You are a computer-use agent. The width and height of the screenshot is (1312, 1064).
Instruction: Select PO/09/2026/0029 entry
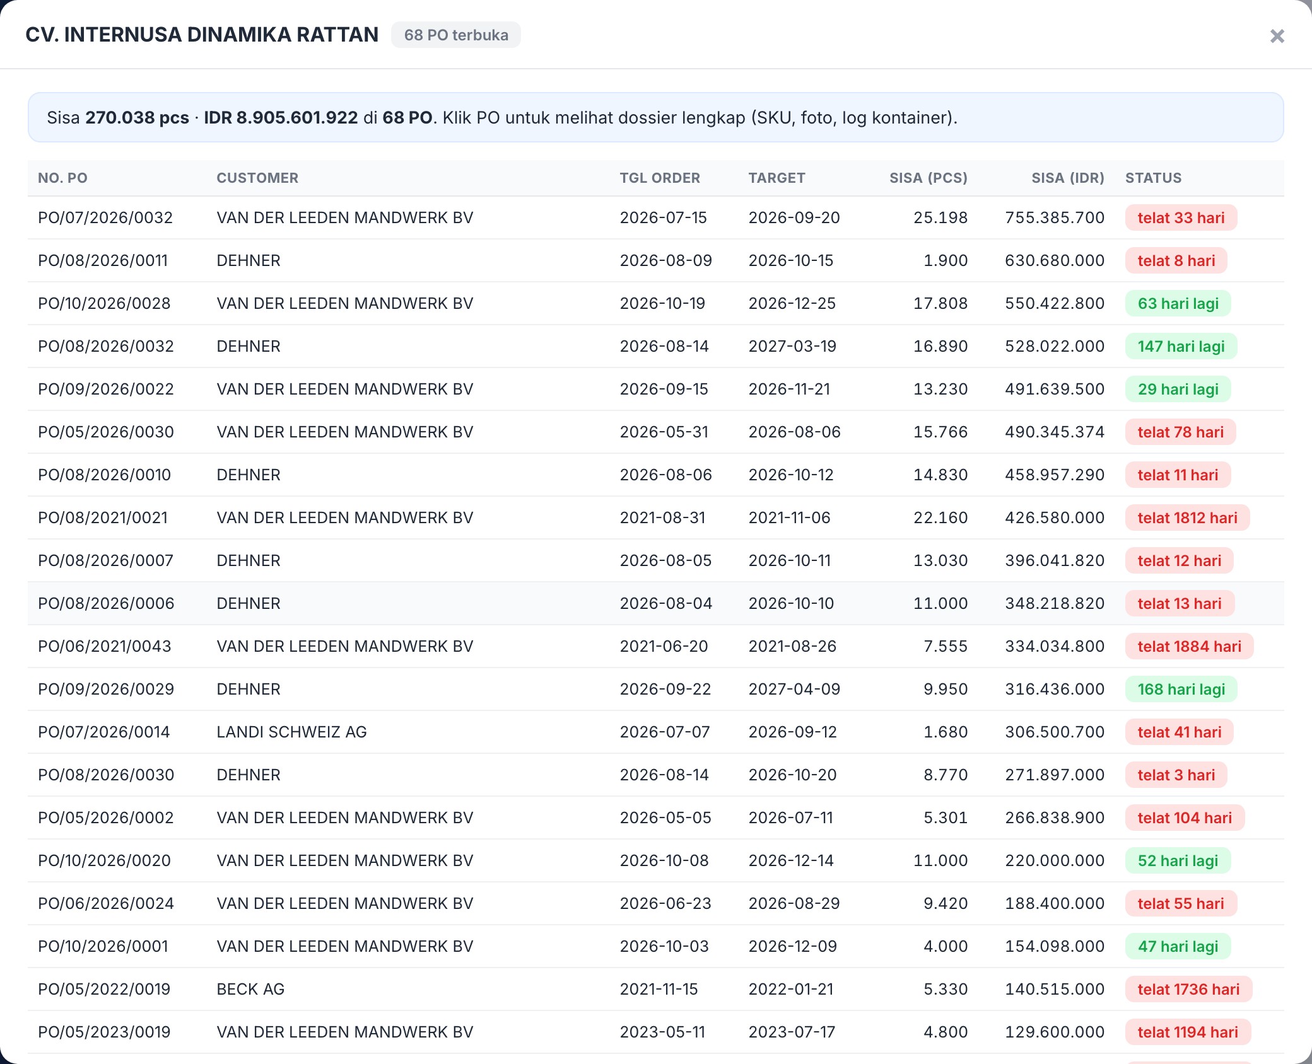[x=656, y=689]
